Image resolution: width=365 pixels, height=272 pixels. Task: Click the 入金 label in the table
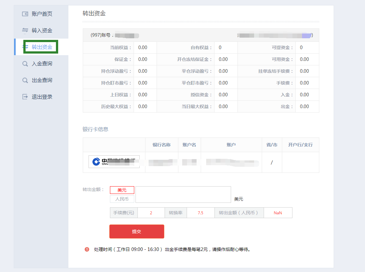point(287,95)
